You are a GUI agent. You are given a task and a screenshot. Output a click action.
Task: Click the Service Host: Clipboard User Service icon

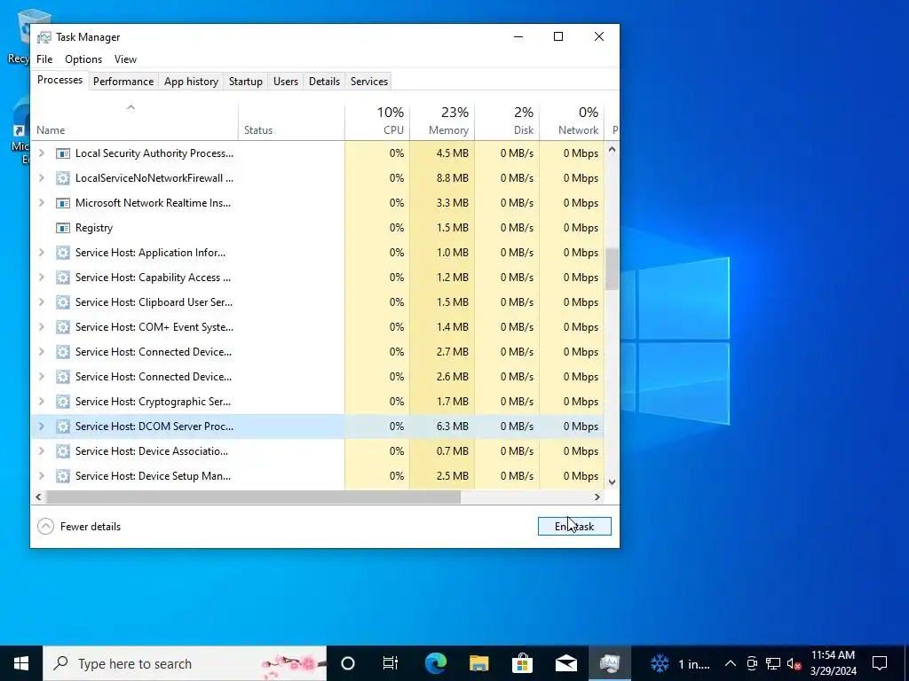tap(63, 302)
